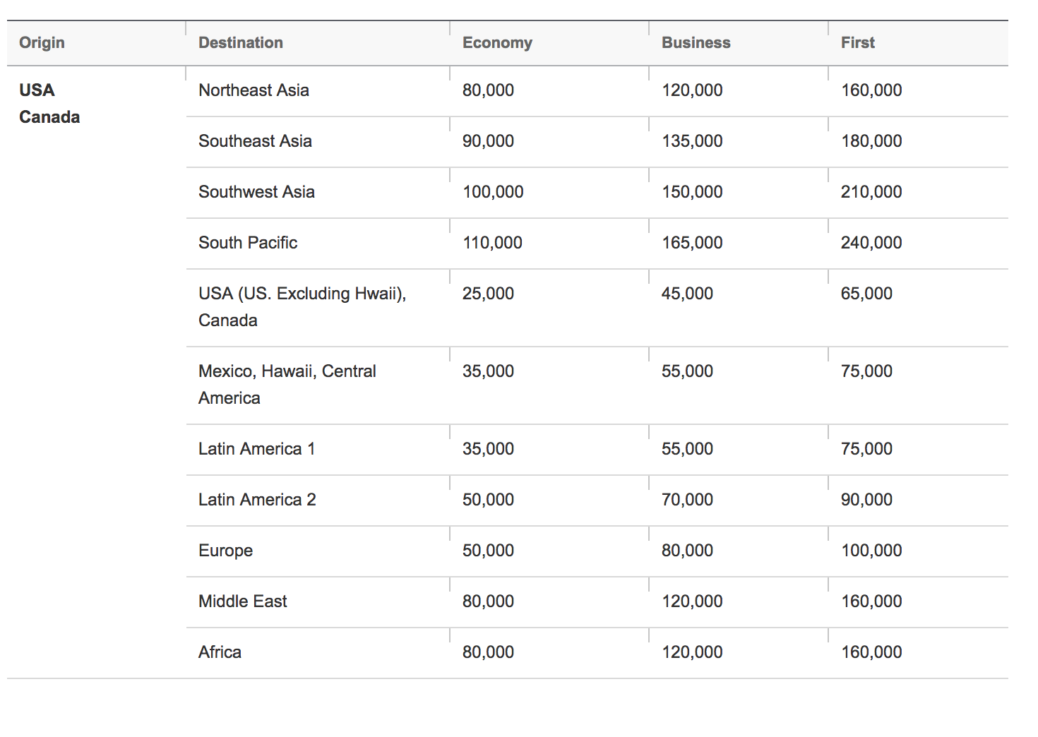The height and width of the screenshot is (737, 1038).
Task: Select Africa economy value 80,000
Action: tap(488, 652)
